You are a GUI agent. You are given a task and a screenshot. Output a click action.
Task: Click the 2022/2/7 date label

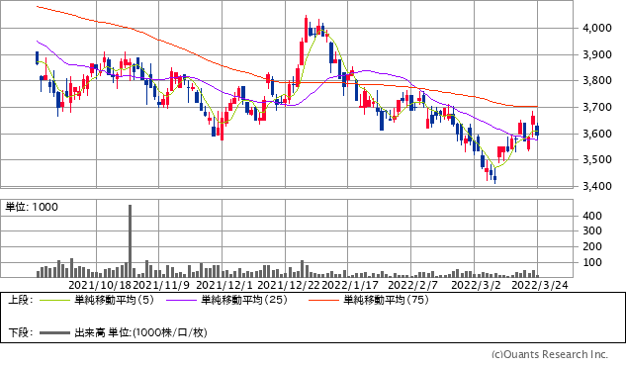[x=412, y=285]
